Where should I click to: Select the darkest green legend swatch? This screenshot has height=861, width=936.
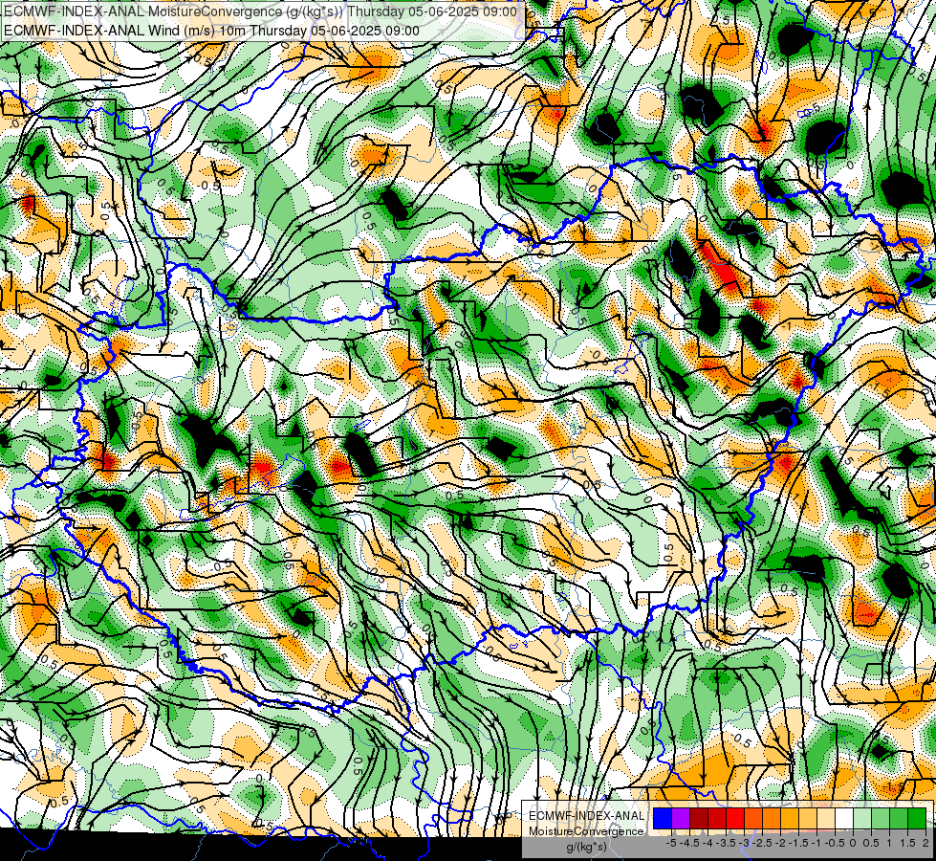(x=917, y=818)
